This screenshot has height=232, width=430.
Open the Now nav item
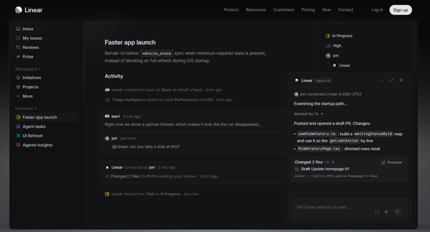click(x=326, y=10)
